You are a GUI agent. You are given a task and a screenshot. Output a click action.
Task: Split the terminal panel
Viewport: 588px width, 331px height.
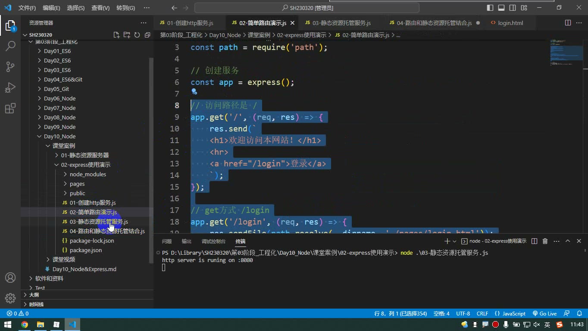(x=534, y=241)
